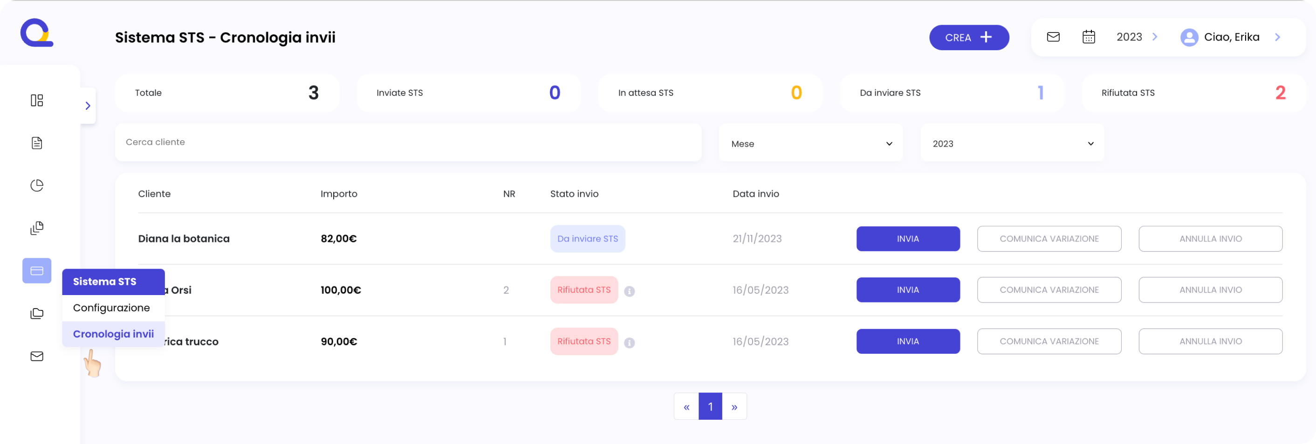1316x444 pixels.
Task: Click COMUNICA VARIAZIONE on the 100,00€ row
Action: pyautogui.click(x=1049, y=289)
